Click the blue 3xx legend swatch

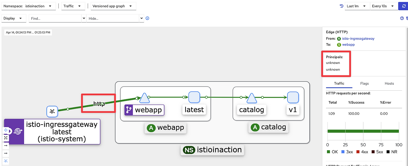(x=343, y=152)
